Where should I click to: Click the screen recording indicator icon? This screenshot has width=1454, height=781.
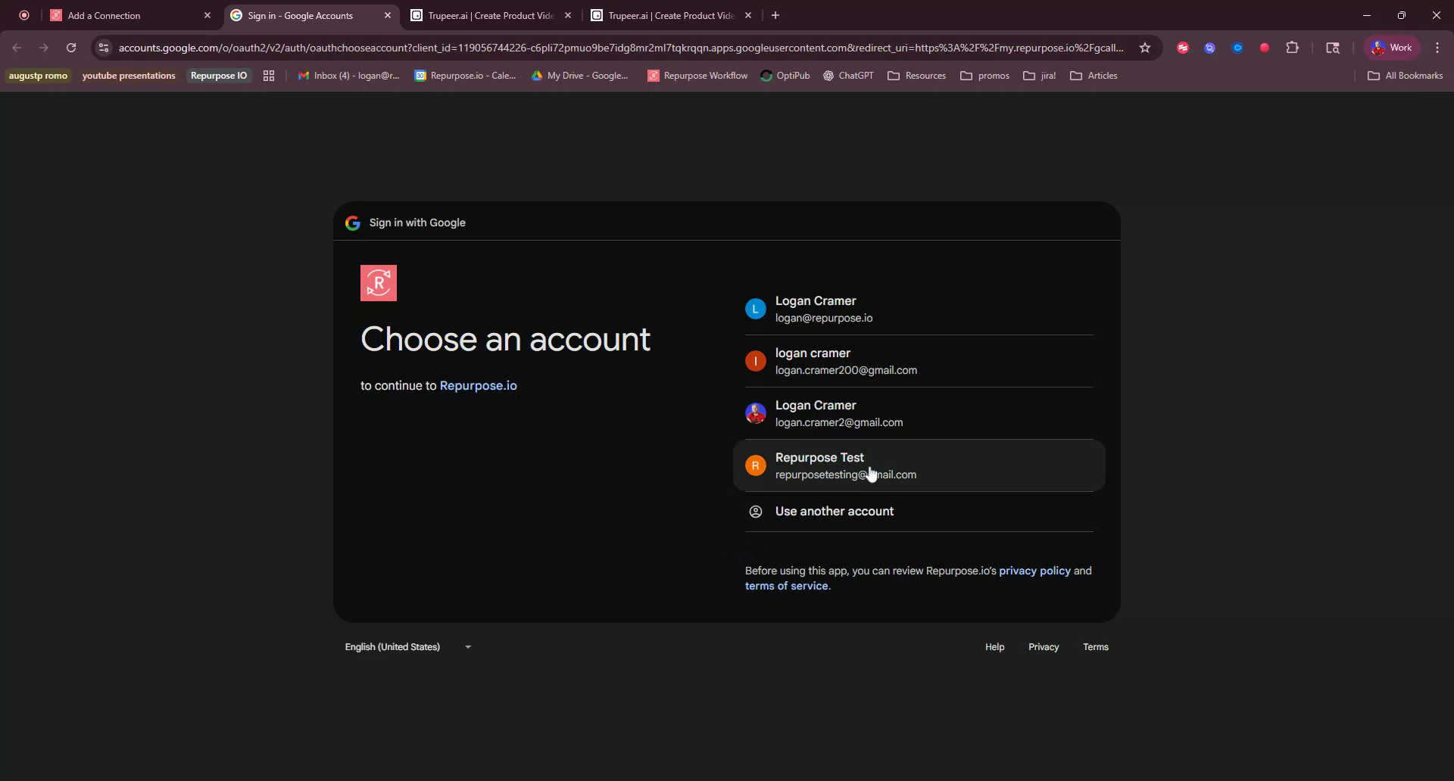[x=23, y=15]
